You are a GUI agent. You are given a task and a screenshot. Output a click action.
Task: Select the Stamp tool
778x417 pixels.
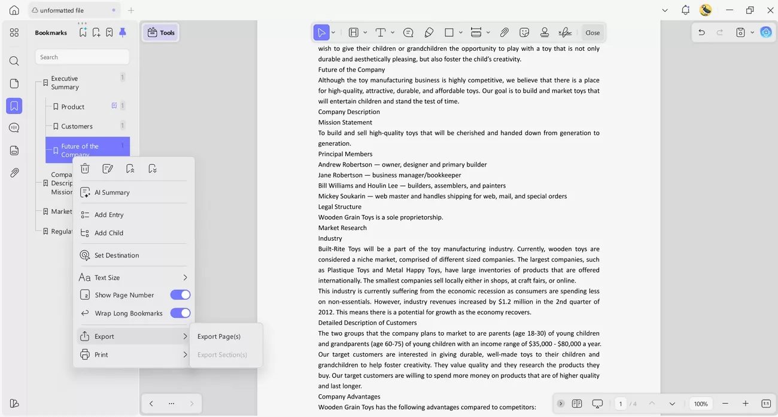[x=545, y=32]
